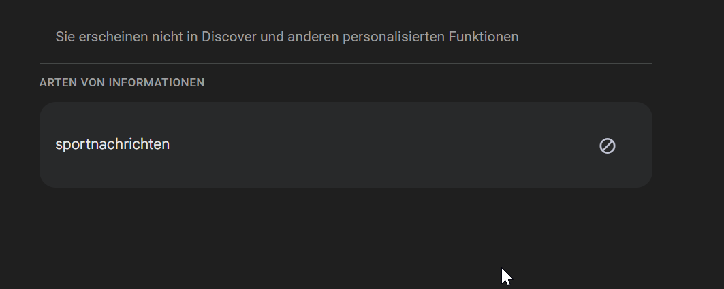Click the word Funktionen in the notice
Viewport: 724px width, 289px height.
tap(484, 37)
